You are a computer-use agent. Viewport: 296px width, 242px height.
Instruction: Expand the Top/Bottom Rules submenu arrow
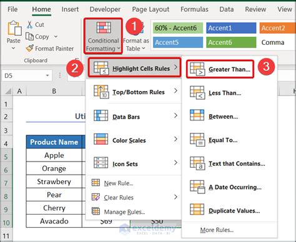tap(176, 90)
